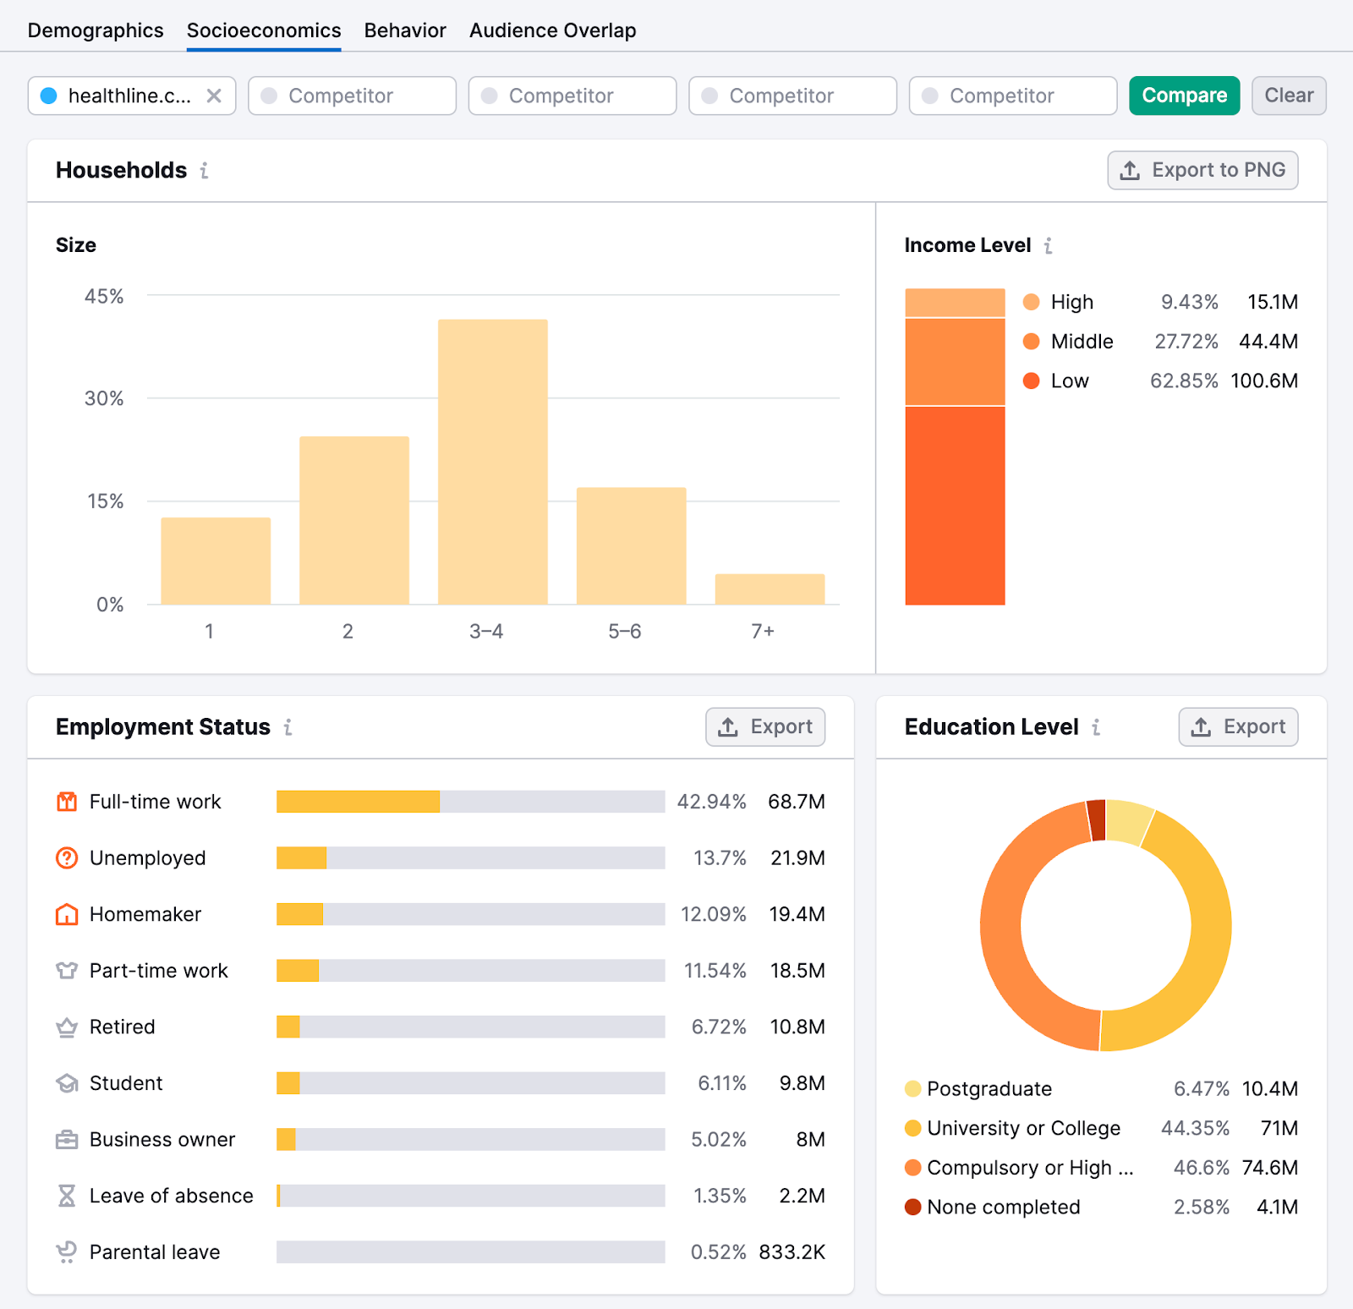Click the Business owner briefcase icon
Screen dimensions: 1353x1309
point(67,1139)
